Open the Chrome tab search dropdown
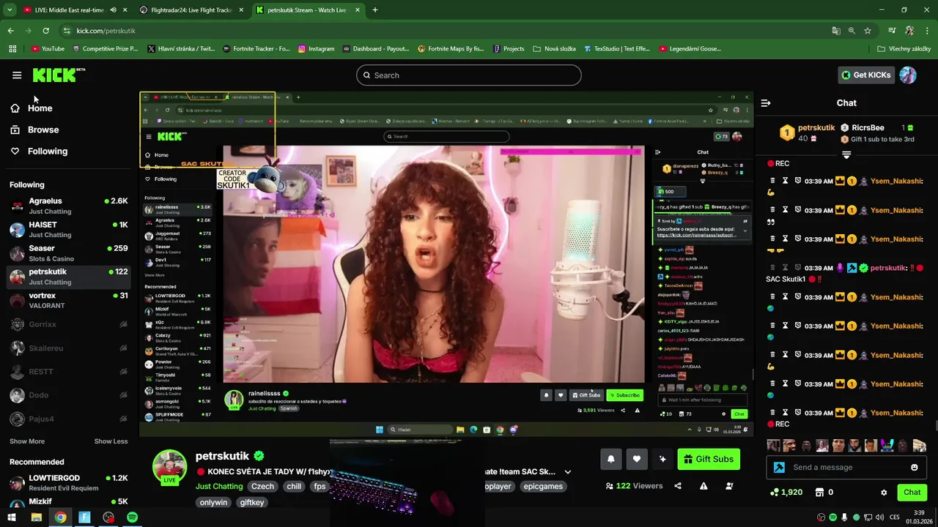938x527 pixels. point(10,10)
